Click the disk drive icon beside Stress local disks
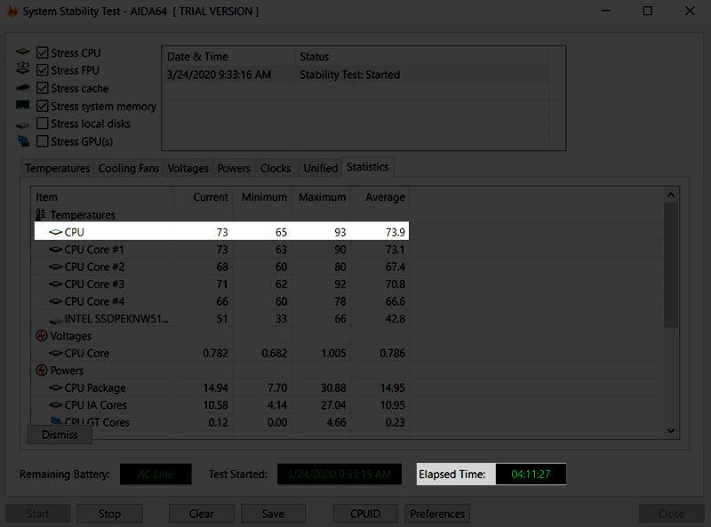This screenshot has width=711, height=527. (x=23, y=124)
